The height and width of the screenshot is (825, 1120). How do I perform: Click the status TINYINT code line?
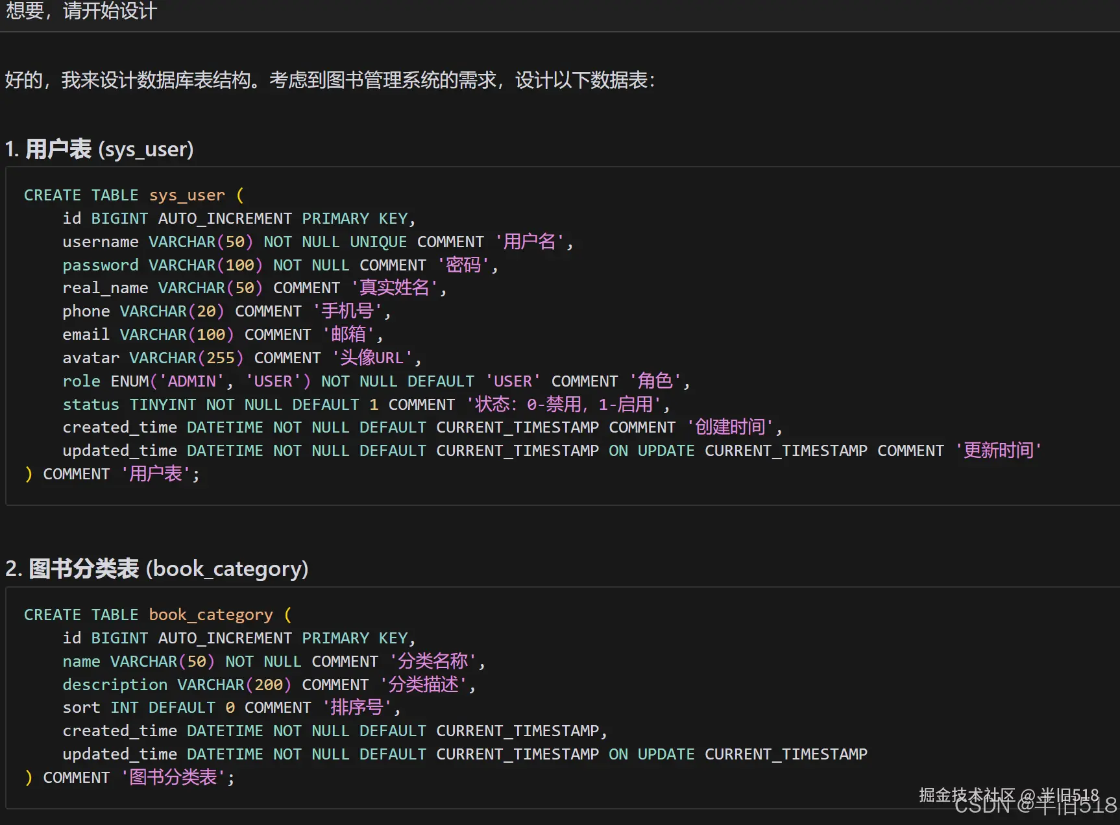(x=366, y=405)
